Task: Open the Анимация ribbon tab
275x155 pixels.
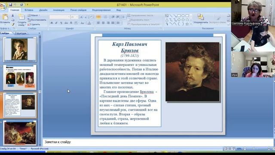Action: (58, 10)
